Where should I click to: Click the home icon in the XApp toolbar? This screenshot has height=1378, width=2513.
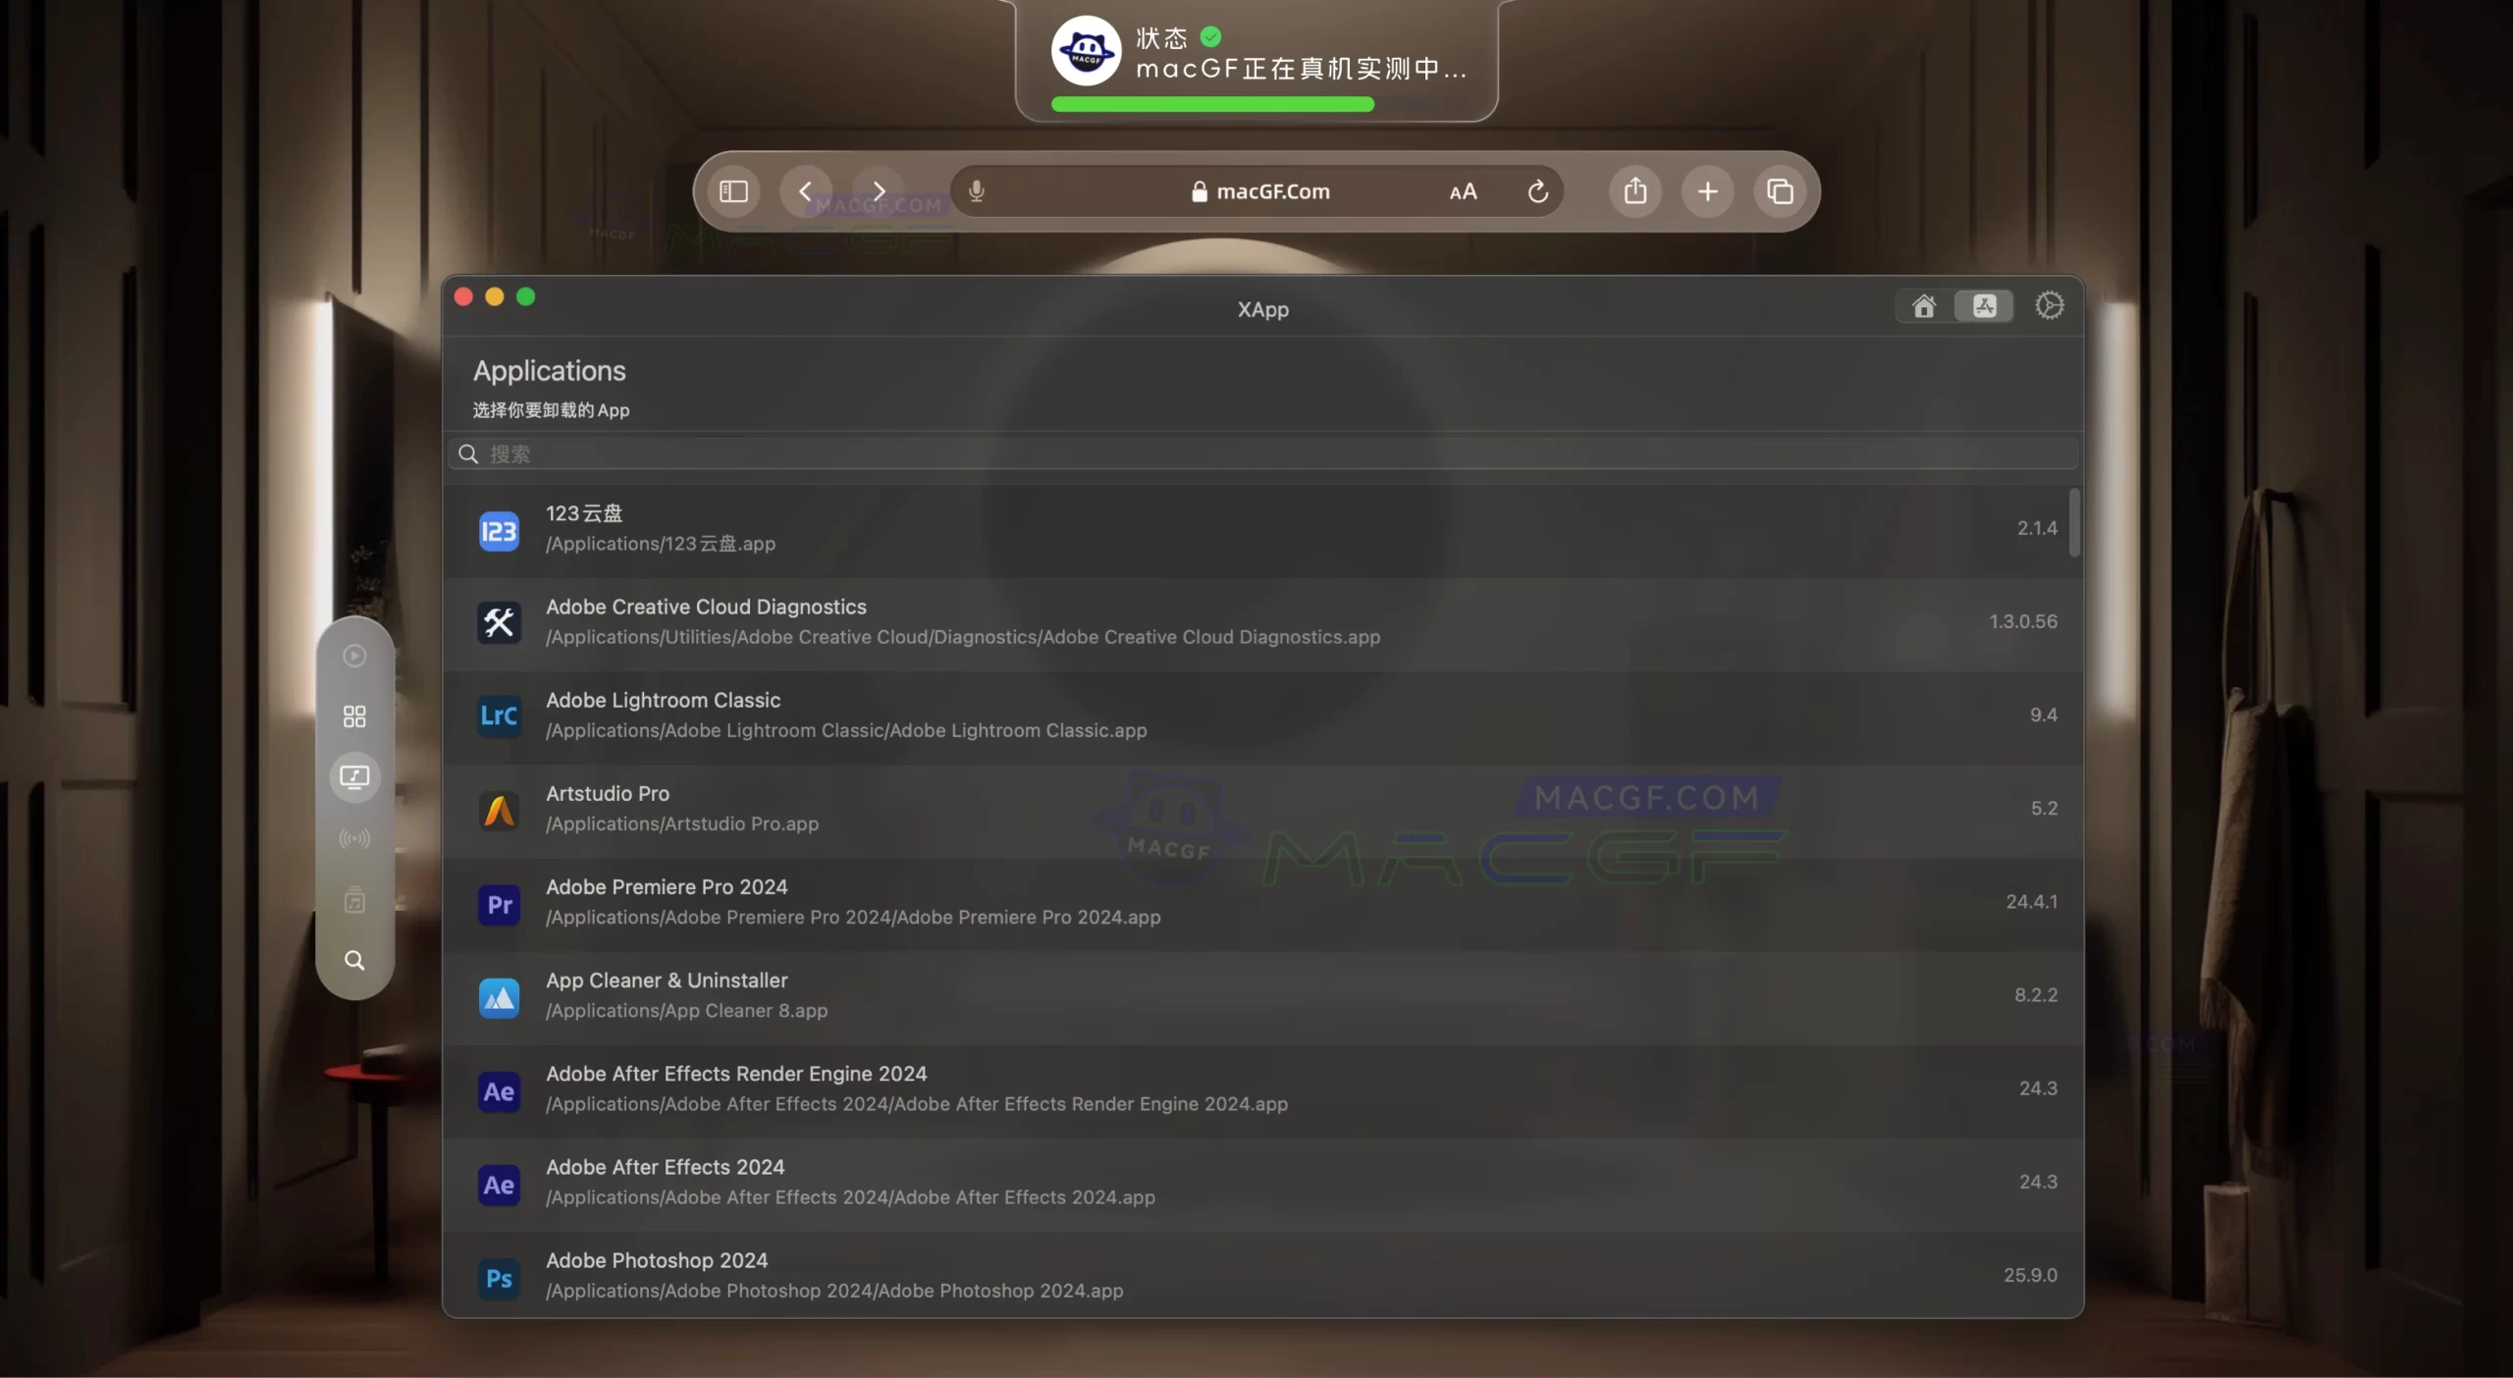[x=1923, y=305]
